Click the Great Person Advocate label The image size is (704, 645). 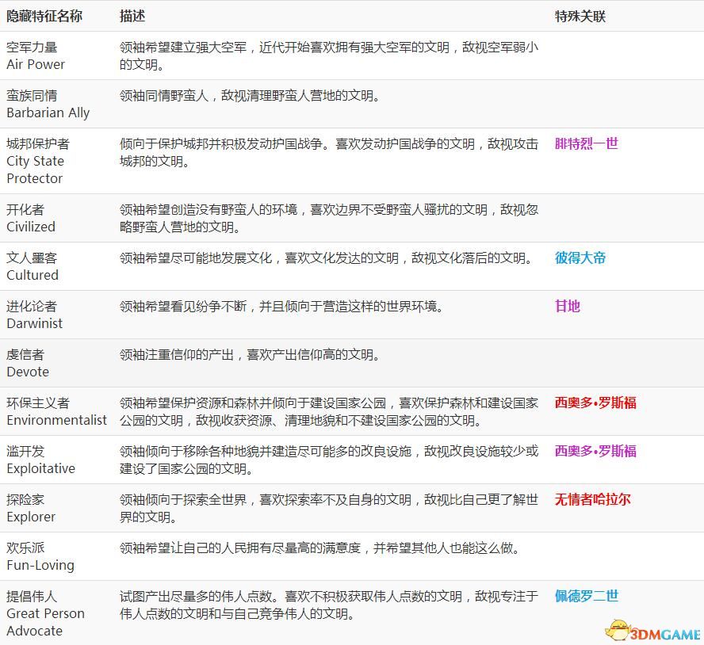(45, 622)
